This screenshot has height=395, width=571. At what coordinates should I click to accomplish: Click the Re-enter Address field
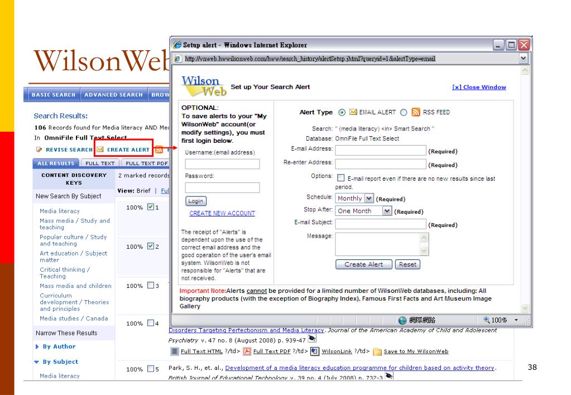(381, 164)
